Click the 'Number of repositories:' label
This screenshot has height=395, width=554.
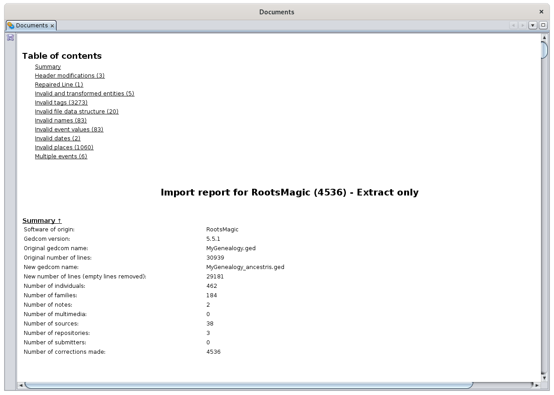point(57,333)
